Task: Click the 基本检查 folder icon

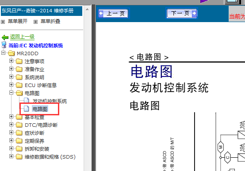Action: coord(19,117)
